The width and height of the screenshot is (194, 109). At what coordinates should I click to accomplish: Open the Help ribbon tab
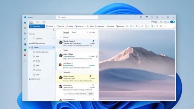[44, 22]
